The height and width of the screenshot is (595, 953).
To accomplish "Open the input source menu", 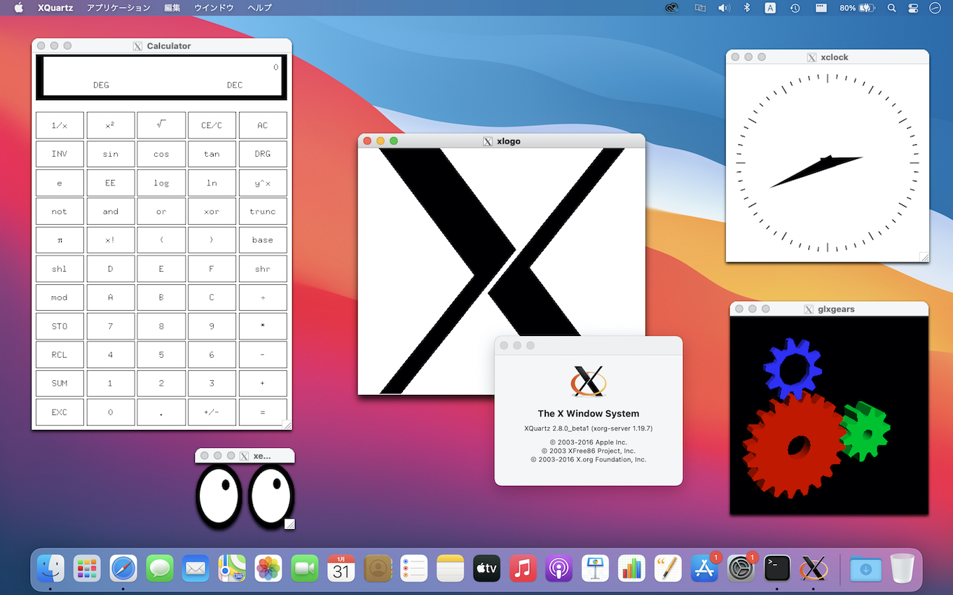I will [x=770, y=8].
